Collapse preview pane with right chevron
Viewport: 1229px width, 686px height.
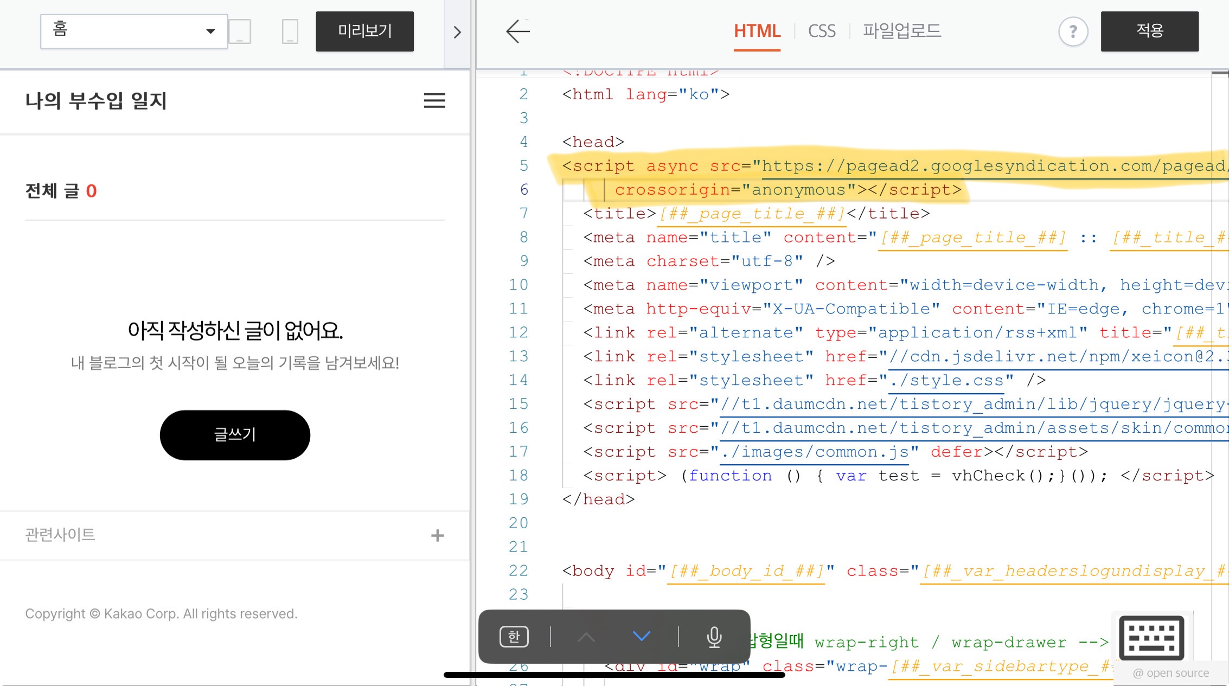click(x=457, y=33)
